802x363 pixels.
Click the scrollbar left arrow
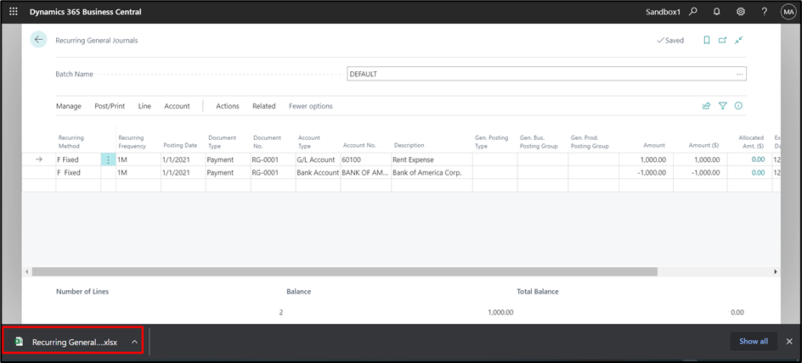coord(26,272)
